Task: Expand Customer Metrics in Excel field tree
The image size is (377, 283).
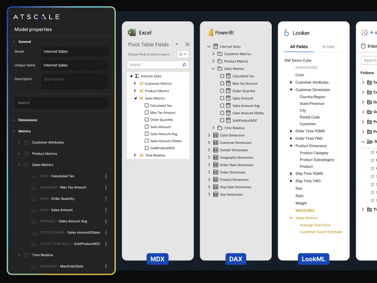Action: tap(135, 83)
